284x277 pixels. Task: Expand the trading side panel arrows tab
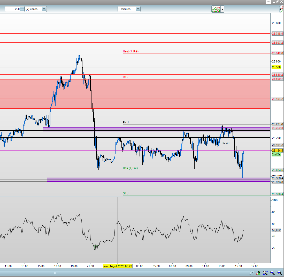(x=281, y=10)
